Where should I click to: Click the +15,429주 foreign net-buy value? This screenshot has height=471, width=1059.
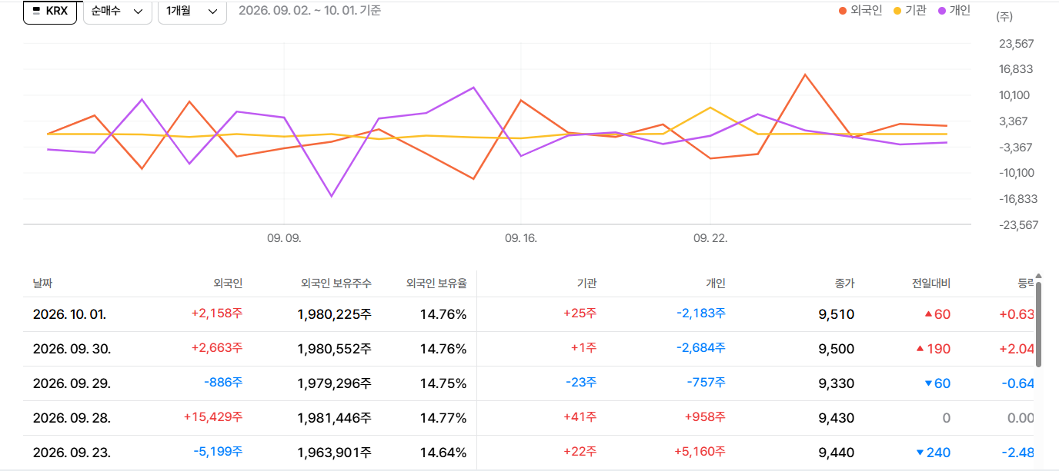[213, 417]
